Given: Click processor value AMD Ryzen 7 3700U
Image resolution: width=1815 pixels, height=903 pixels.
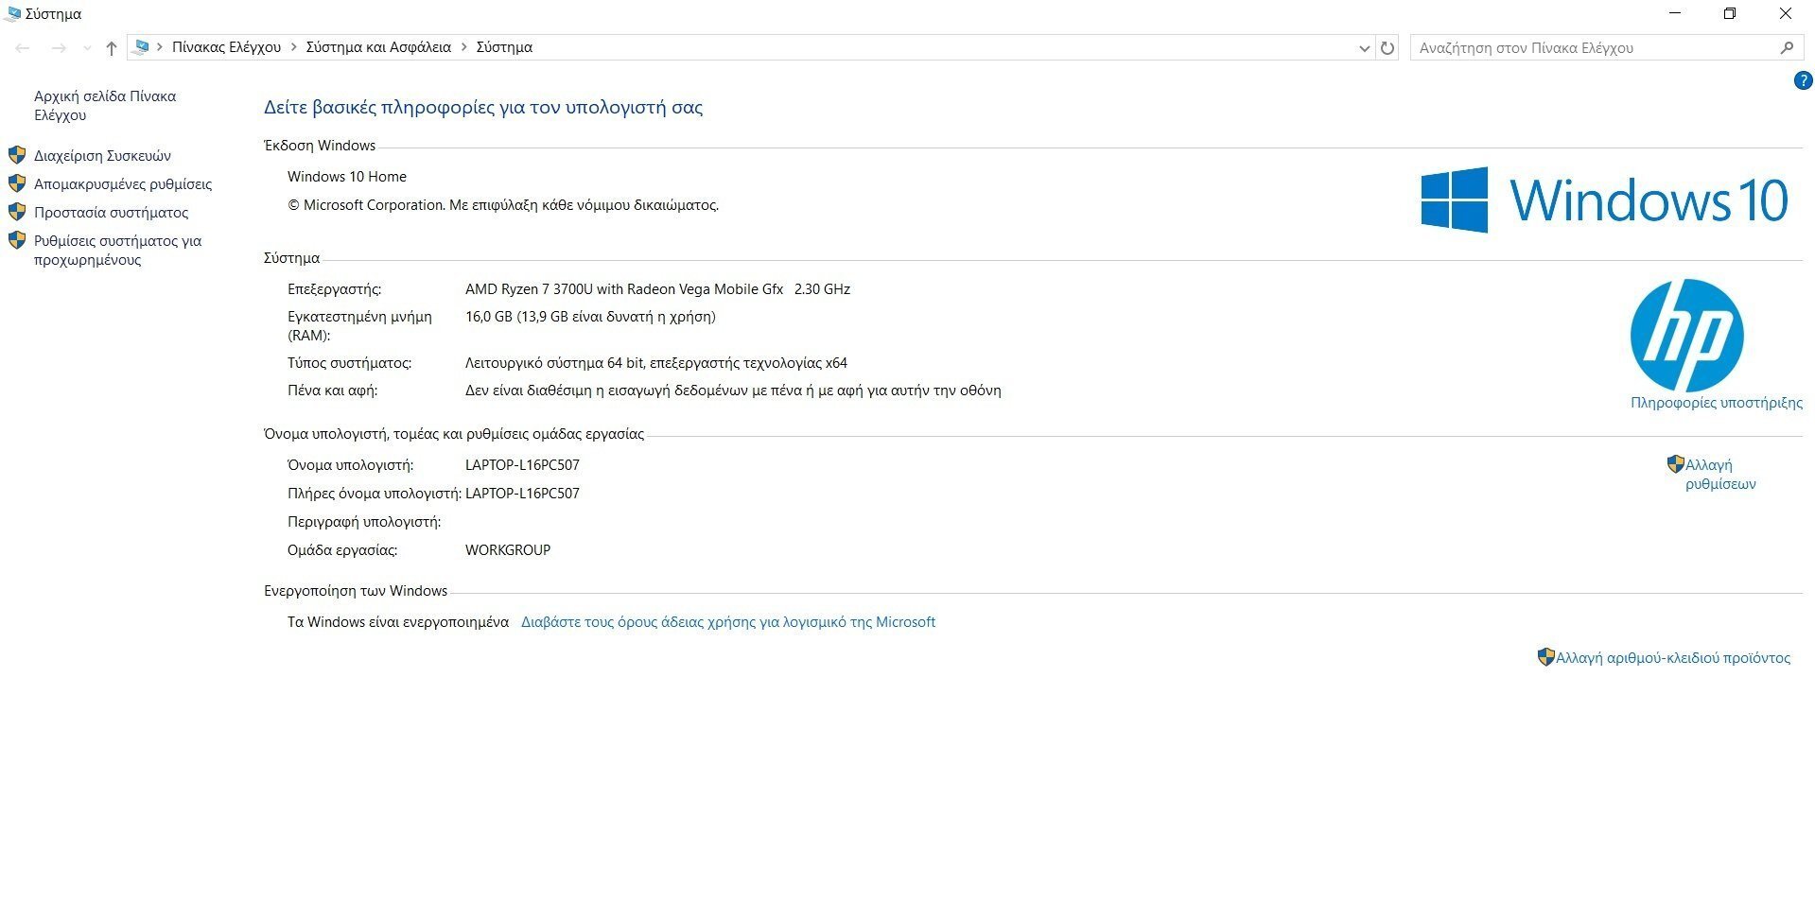Looking at the screenshot, I should pos(657,289).
